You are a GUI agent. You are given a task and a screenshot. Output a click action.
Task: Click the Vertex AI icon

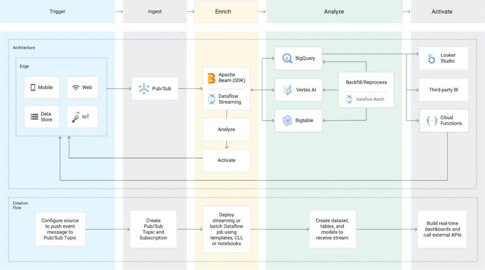pos(287,90)
